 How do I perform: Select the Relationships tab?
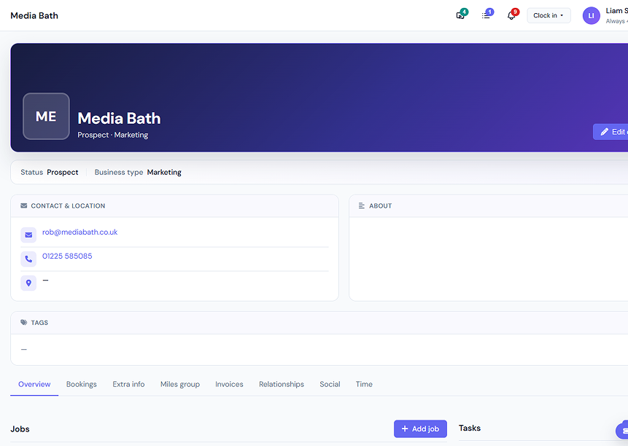pyautogui.click(x=282, y=384)
